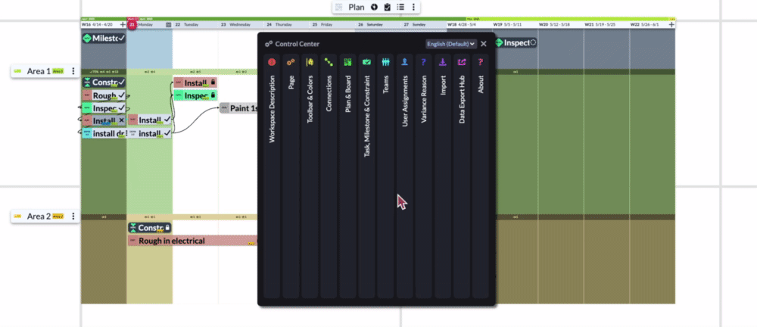This screenshot has width=757, height=327.
Task: Toggle the Inspec task's checkmark in W16
Action: [122, 107]
